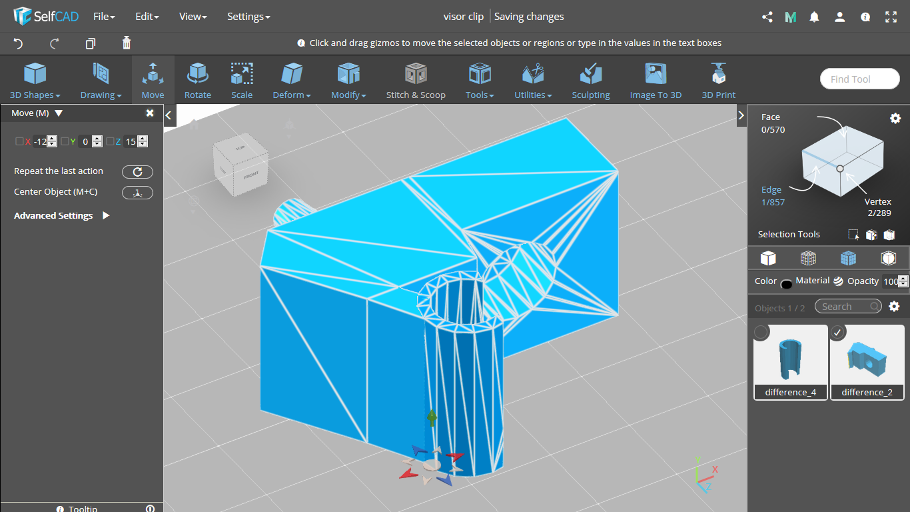Open user account icon
The image size is (910, 512).
840,17
